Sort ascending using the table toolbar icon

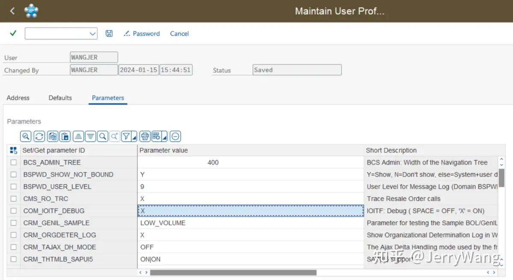click(78, 136)
